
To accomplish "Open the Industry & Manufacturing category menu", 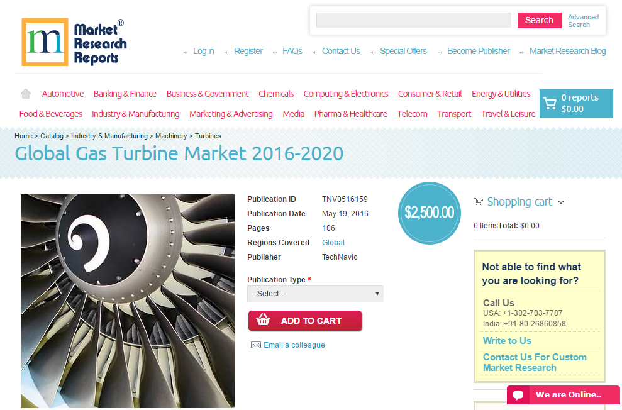I will point(136,114).
